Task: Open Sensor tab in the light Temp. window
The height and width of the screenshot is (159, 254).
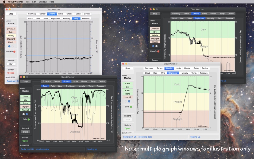Action: pyautogui.click(x=43, y=14)
